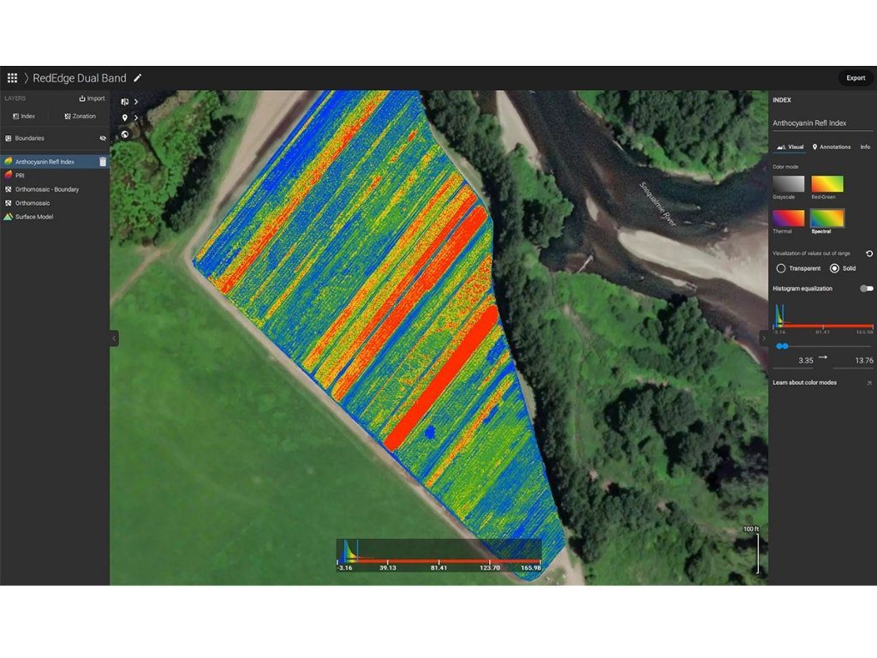Select the Anthocyanin Refl Index layer gradient icon
The width and height of the screenshot is (877, 658).
[9, 160]
